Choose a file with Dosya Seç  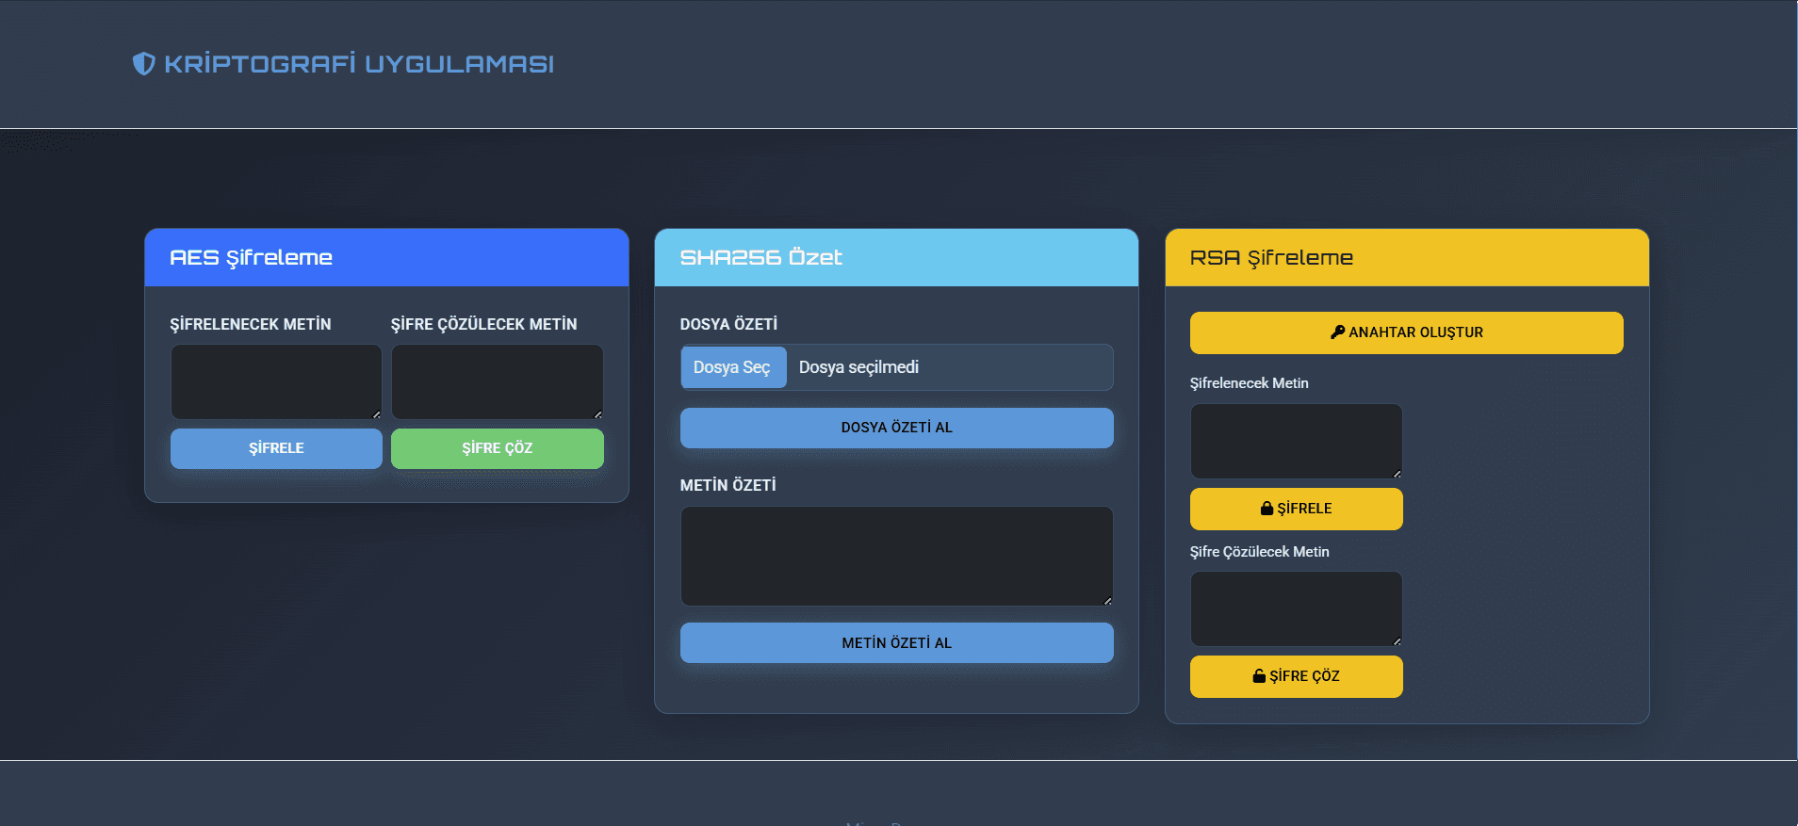click(x=732, y=367)
